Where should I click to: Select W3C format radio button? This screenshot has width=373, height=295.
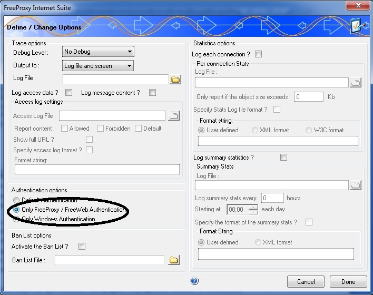[x=309, y=130]
